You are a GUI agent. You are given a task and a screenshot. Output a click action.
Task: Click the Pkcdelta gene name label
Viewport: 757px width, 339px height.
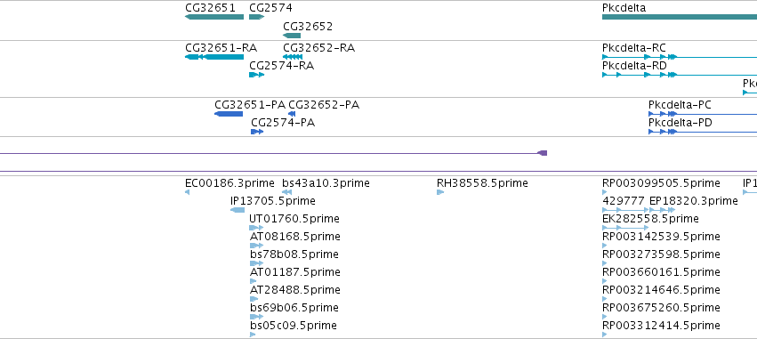[624, 8]
